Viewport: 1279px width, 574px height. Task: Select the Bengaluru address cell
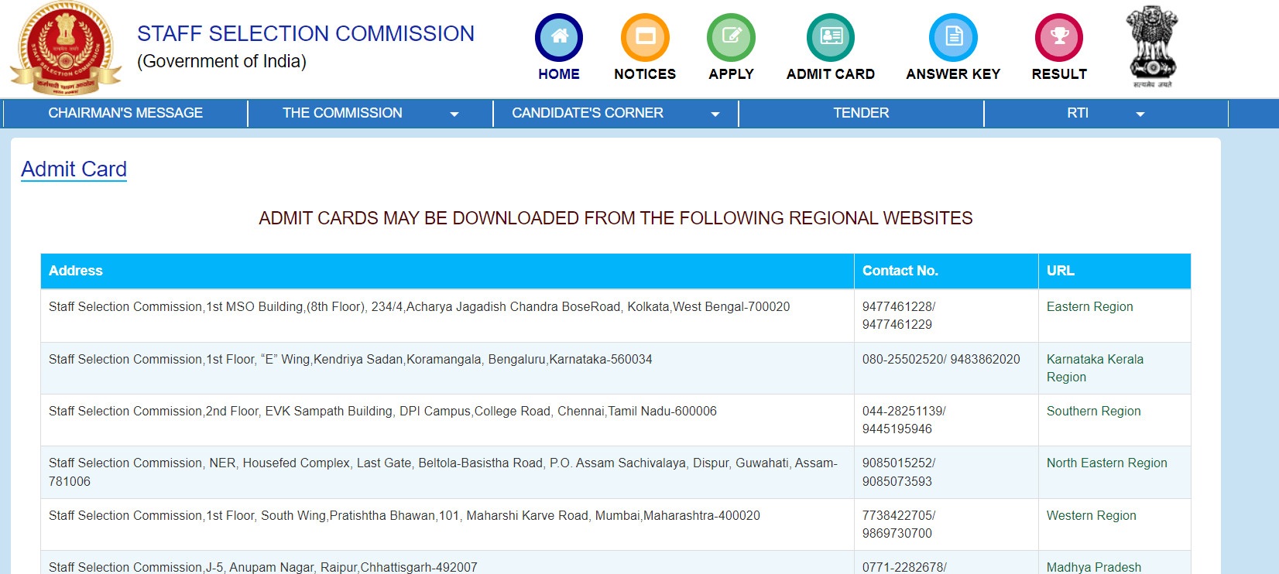[x=447, y=368]
